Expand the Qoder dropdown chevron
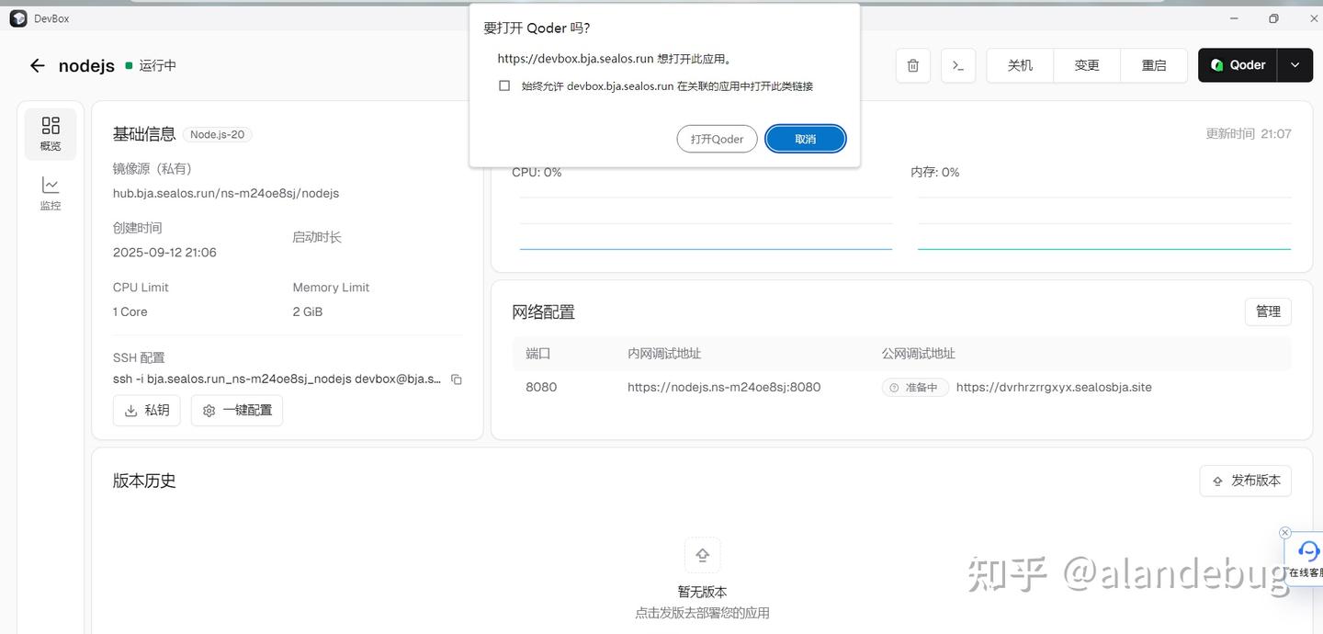Screen dimensions: 1323x634 tap(1295, 65)
